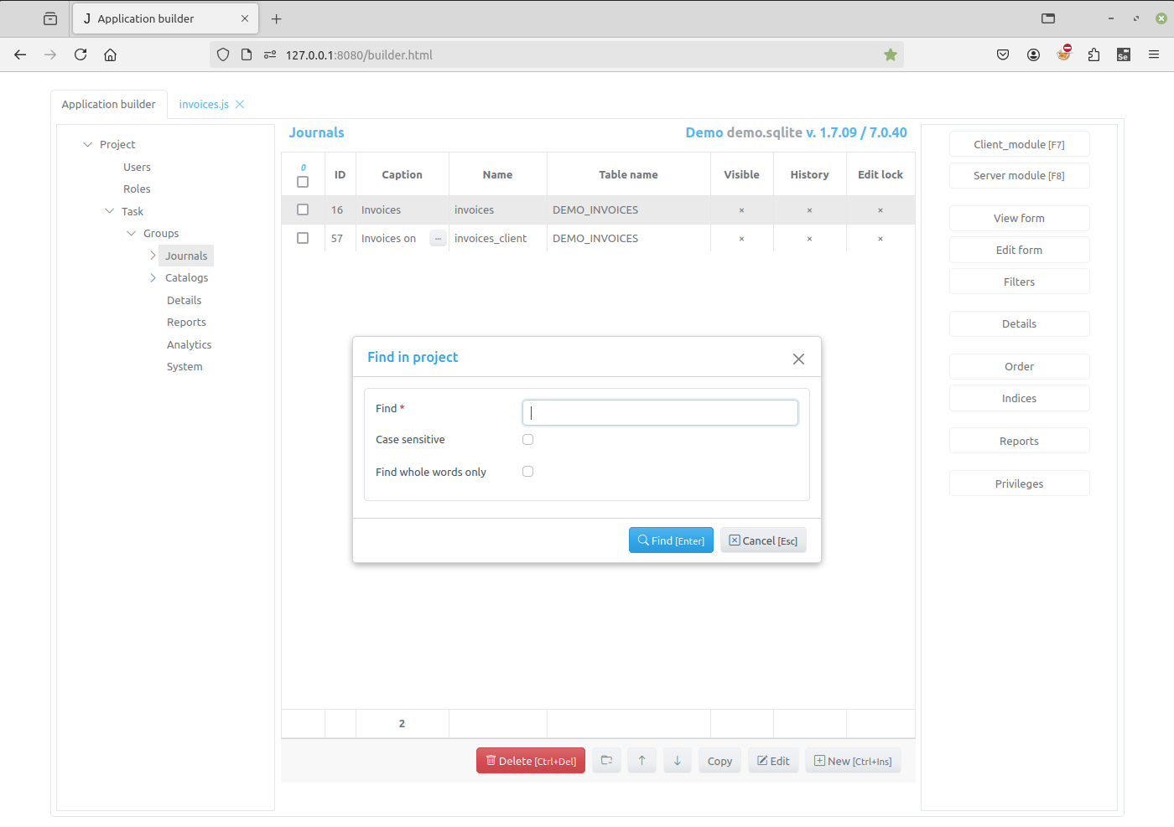Open Server module [F8] editor
Image resolution: width=1174 pixels, height=827 pixels.
(x=1019, y=175)
